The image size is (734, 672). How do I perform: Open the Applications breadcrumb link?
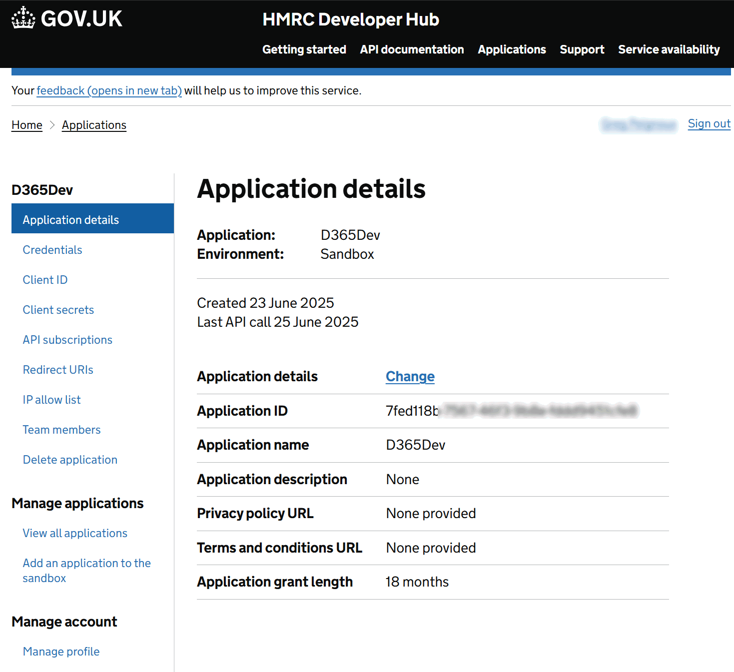tap(94, 125)
